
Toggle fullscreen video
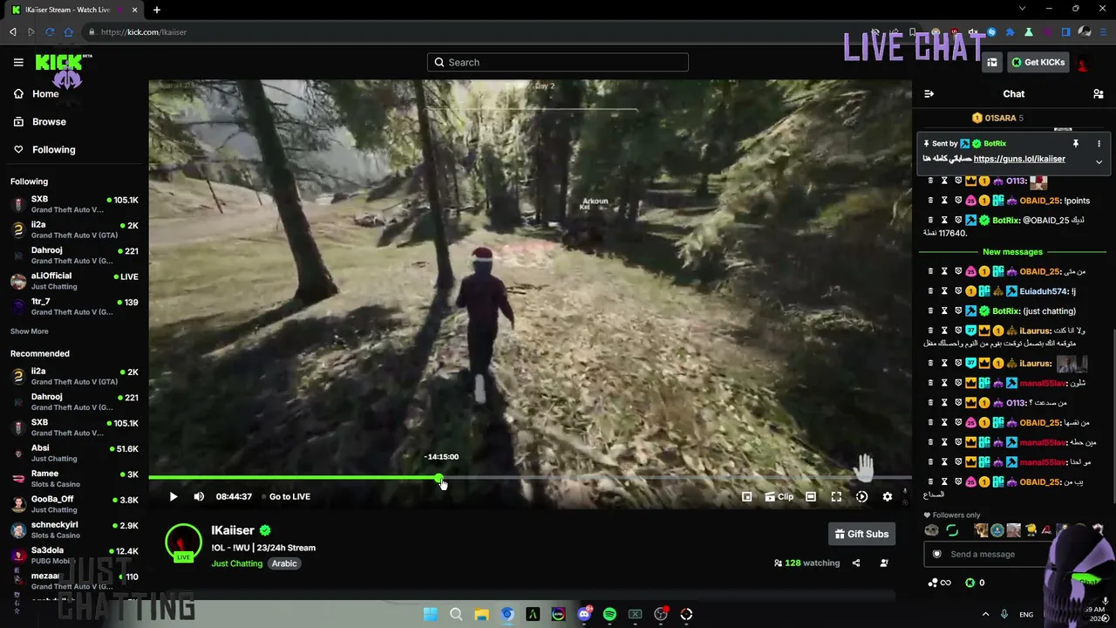click(x=836, y=496)
